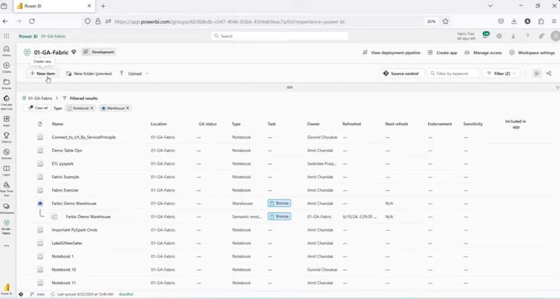560x299 pixels.
Task: Click New folder (preview) button
Action: pyautogui.click(x=89, y=74)
